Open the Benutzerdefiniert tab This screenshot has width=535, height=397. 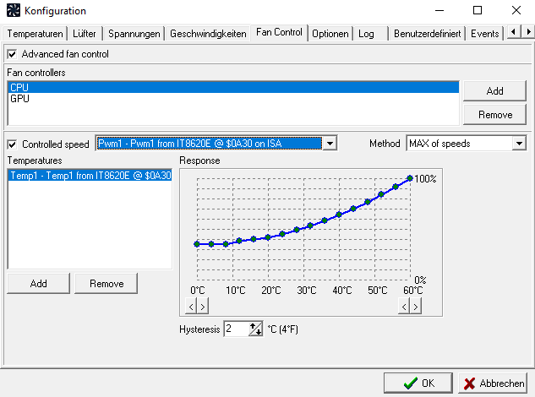(427, 34)
